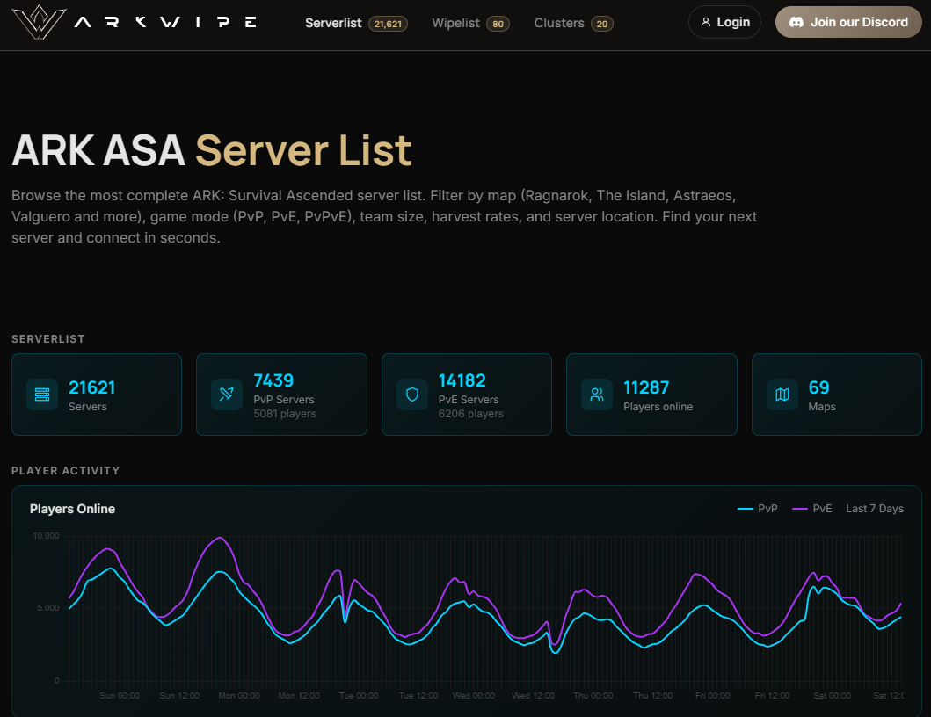Image resolution: width=931 pixels, height=717 pixels.
Task: Click the 7439 PvP Servers count
Action: click(273, 380)
